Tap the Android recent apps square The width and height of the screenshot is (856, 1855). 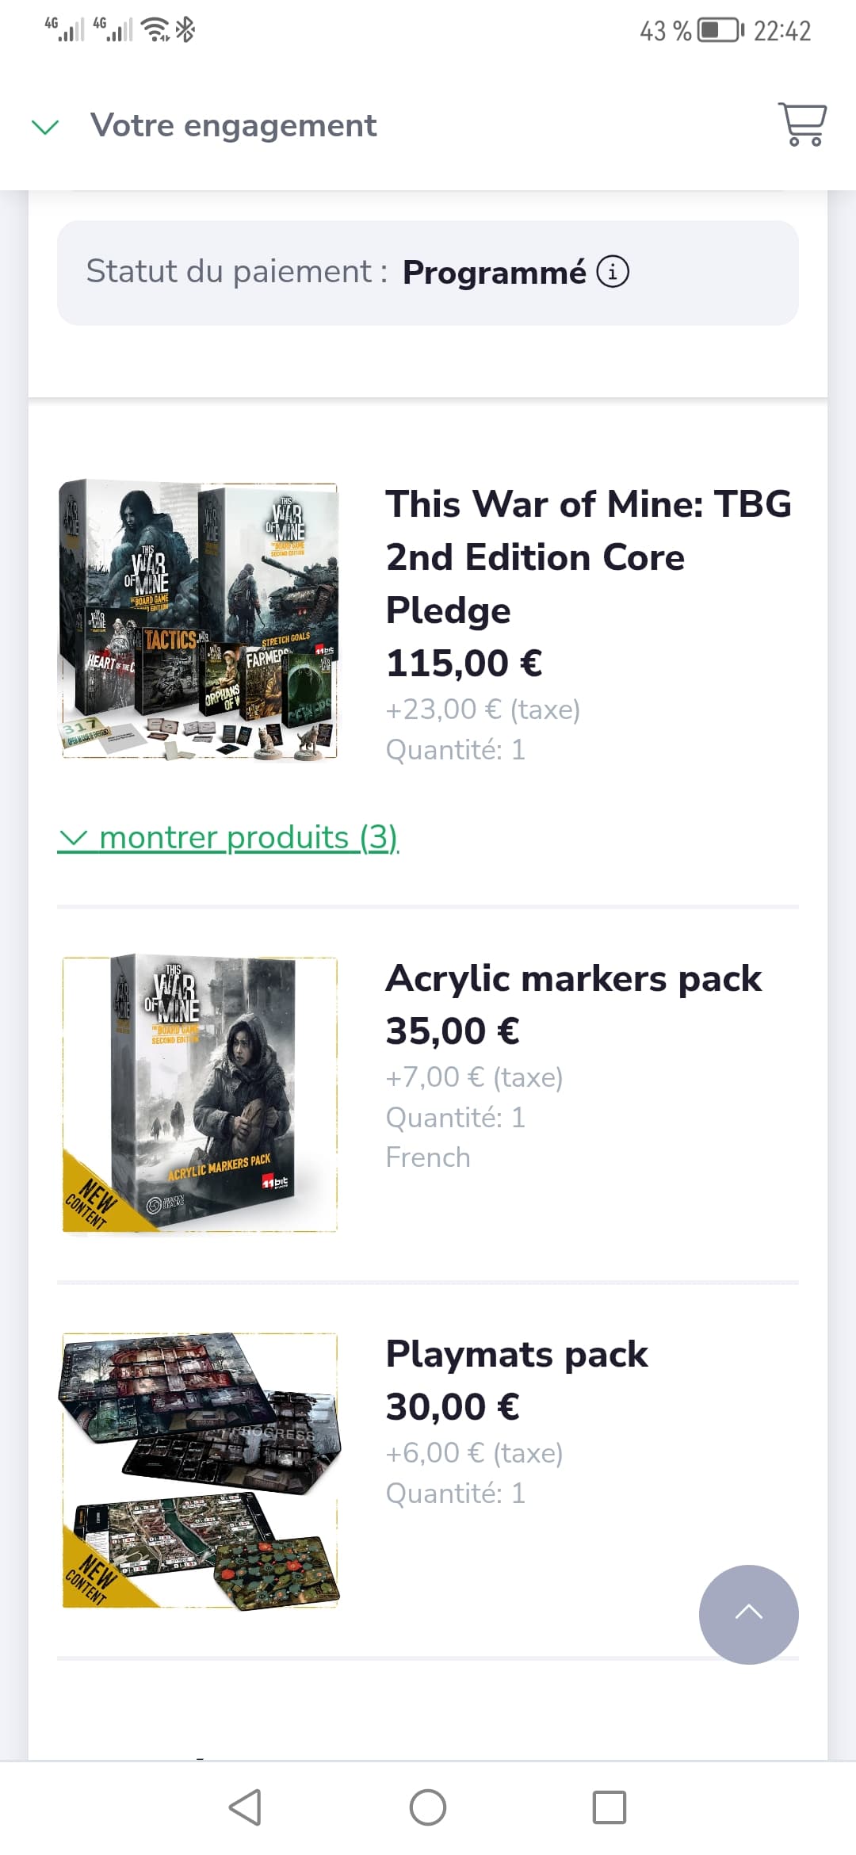(610, 1807)
